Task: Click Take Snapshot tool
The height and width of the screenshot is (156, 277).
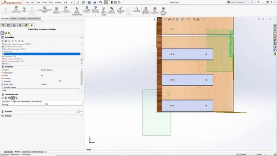Action: tap(155, 10)
